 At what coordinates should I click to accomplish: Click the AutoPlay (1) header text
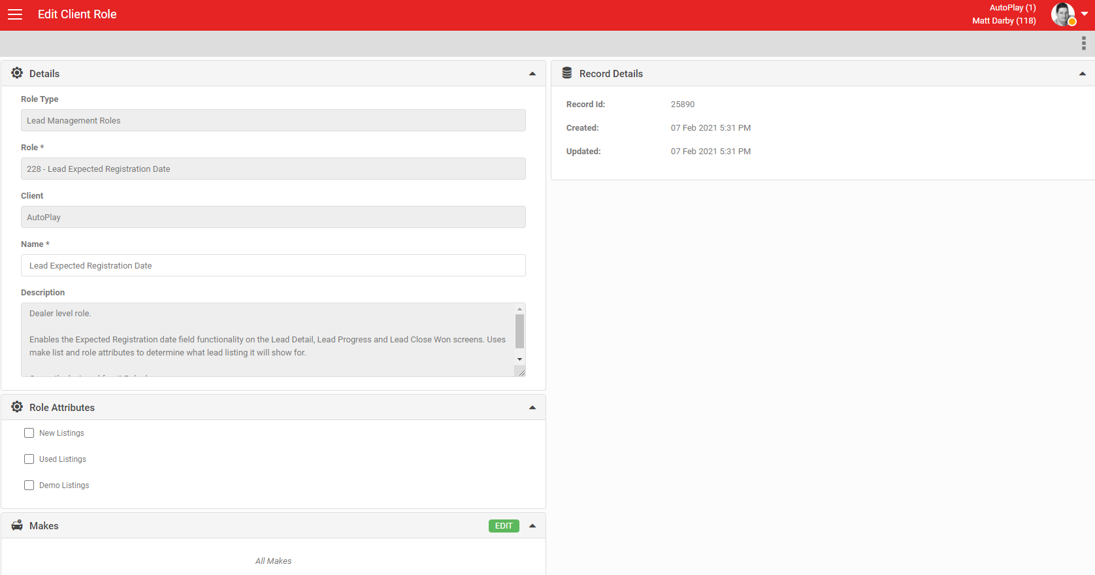pyautogui.click(x=1013, y=8)
